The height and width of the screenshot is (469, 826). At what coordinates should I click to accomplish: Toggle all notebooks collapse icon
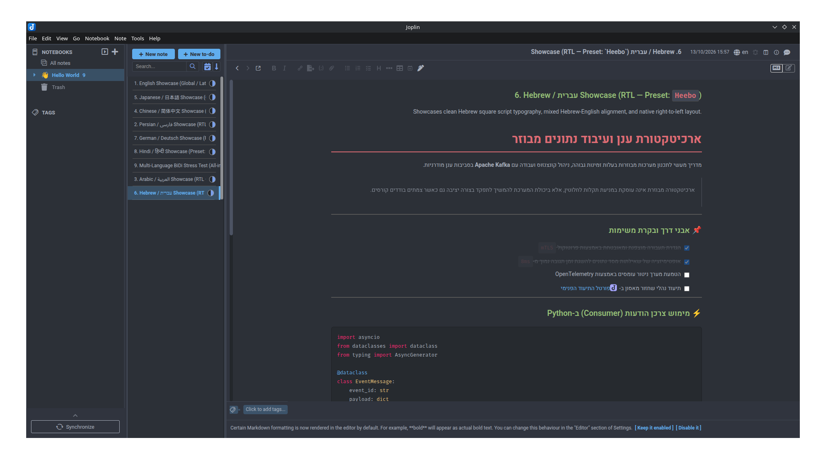tap(105, 52)
